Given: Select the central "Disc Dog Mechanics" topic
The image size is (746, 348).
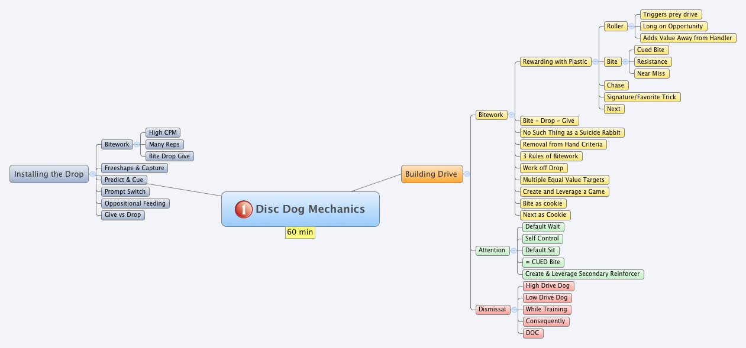Looking at the screenshot, I should coord(309,209).
